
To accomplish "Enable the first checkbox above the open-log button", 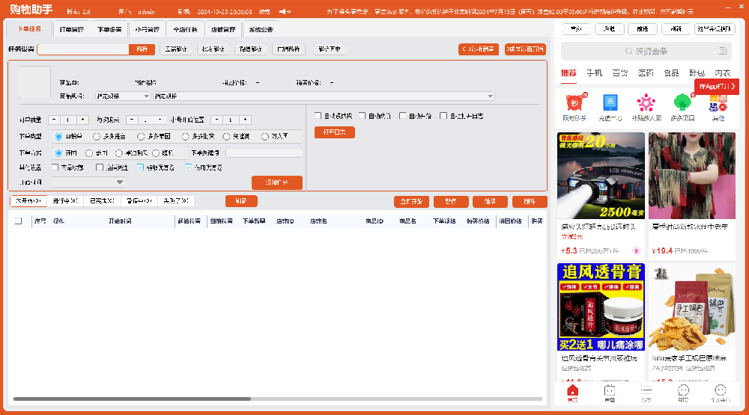I will point(318,116).
